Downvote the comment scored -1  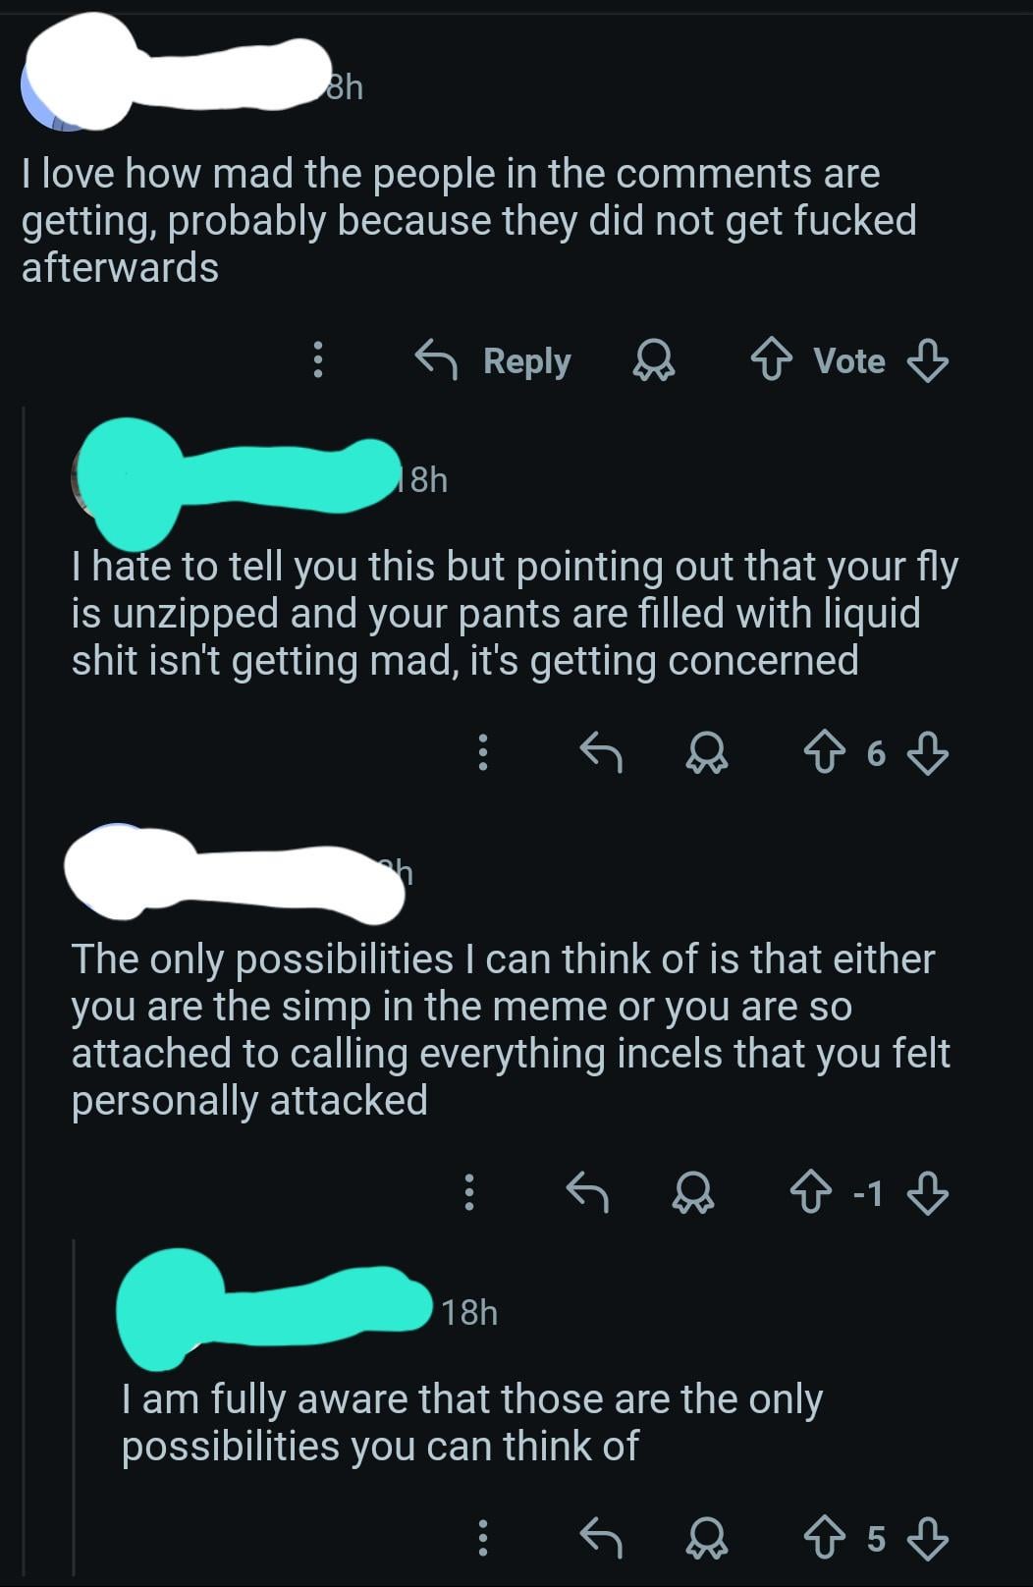click(x=927, y=1193)
